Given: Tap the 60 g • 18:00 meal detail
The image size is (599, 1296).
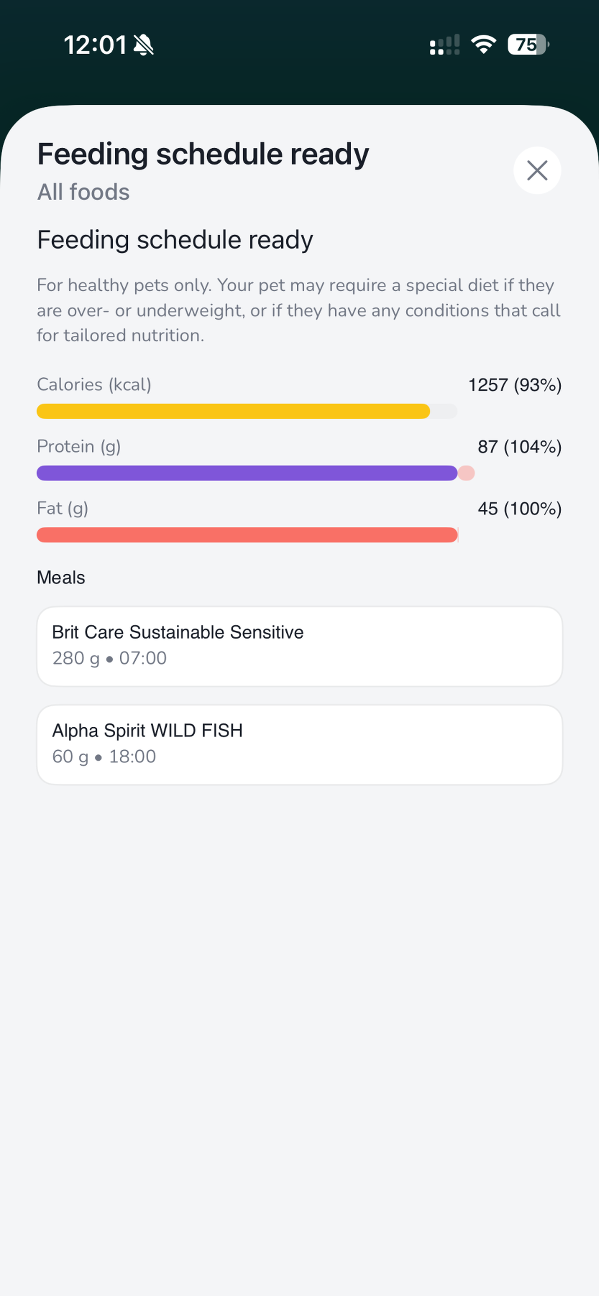Looking at the screenshot, I should pyautogui.click(x=104, y=757).
